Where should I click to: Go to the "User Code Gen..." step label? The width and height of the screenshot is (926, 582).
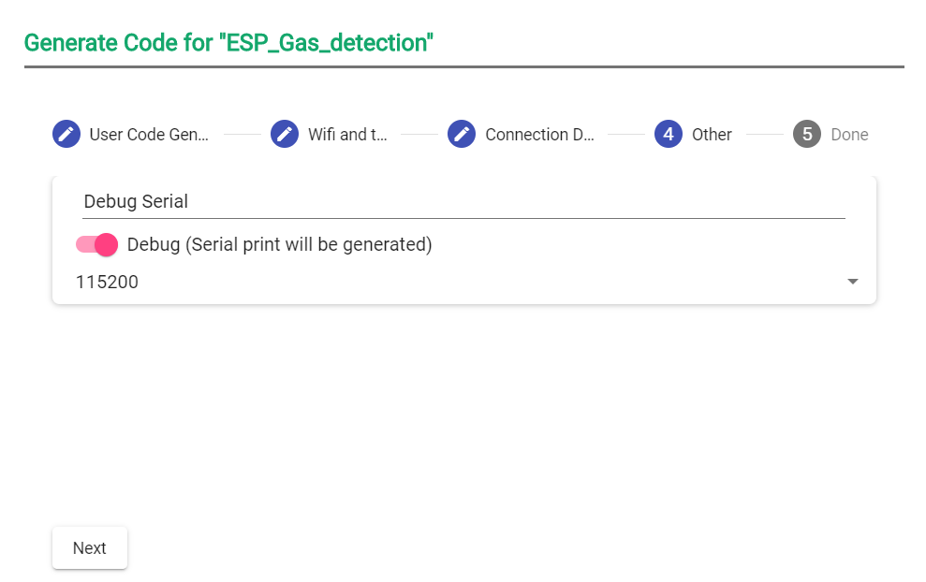(x=149, y=135)
